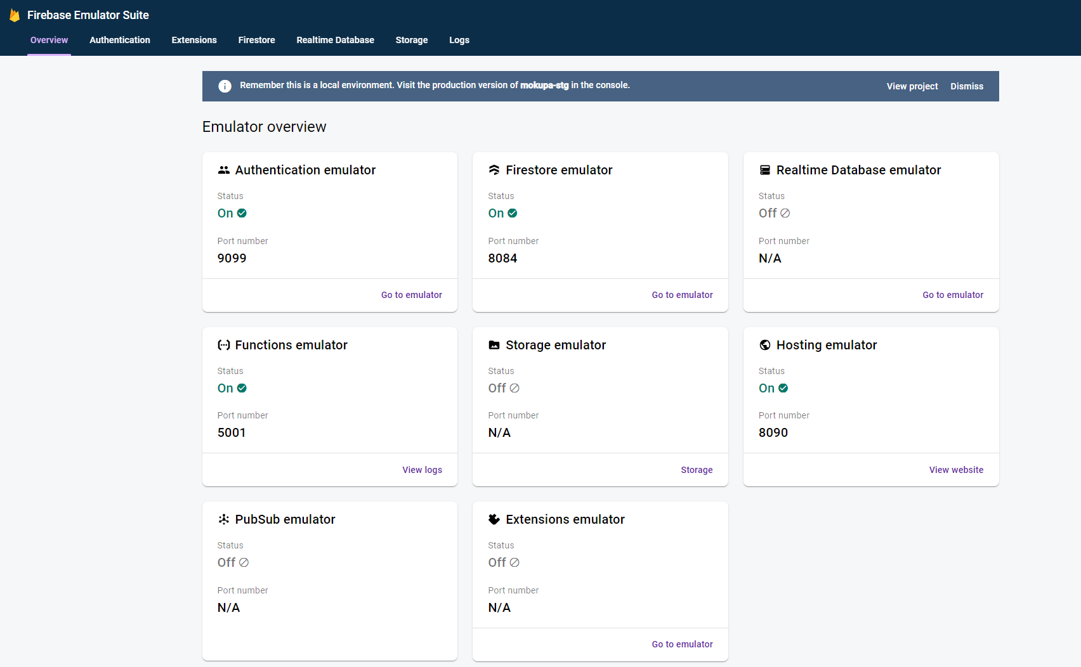Click the Authentication emulator card title
Viewport: 1081px width, 667px height.
pos(306,170)
